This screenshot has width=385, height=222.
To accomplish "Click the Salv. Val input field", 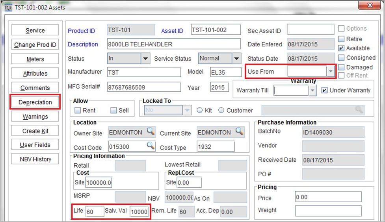I will pos(139,211).
